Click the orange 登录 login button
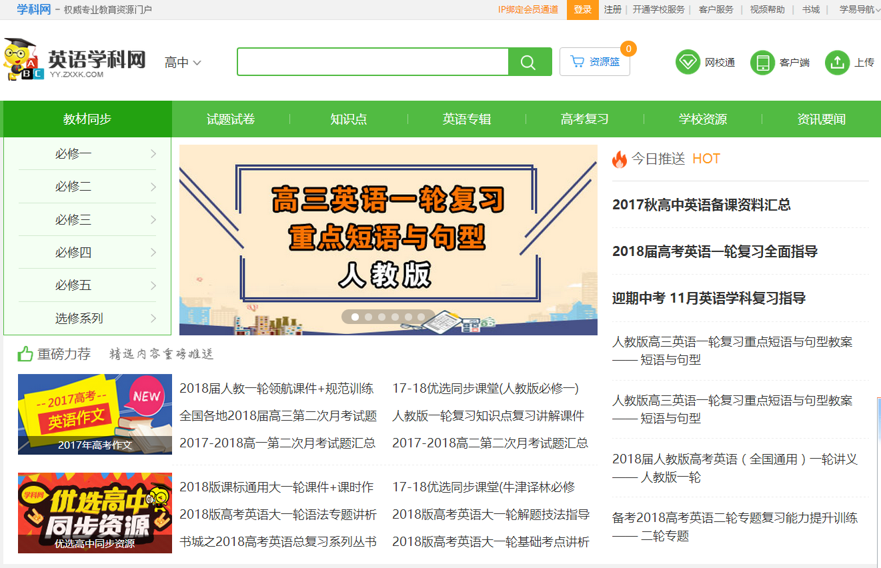 [583, 9]
